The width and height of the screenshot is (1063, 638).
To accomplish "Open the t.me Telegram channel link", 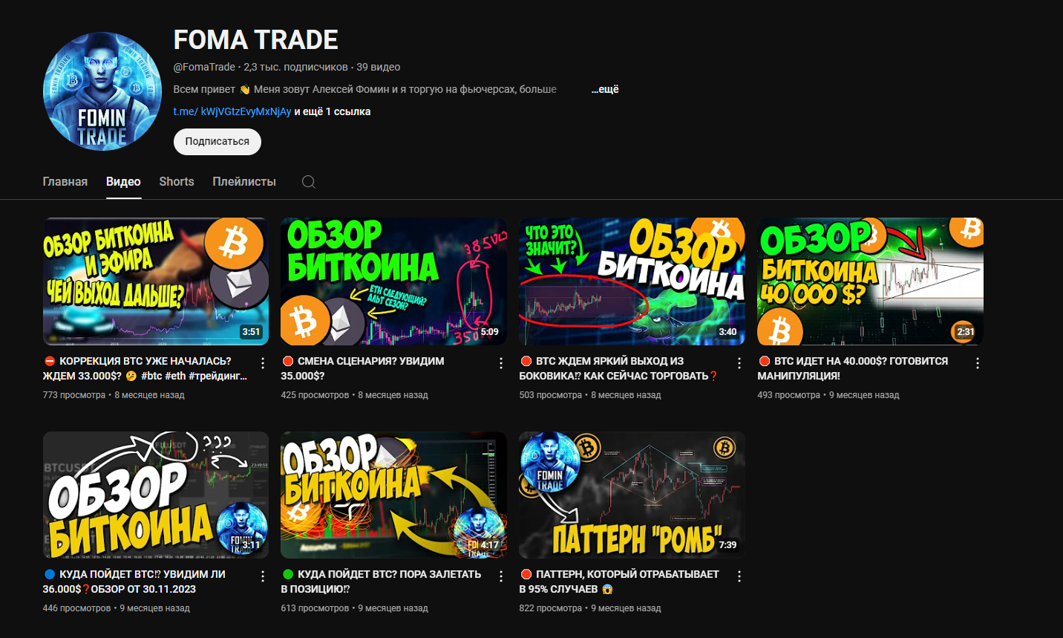I will click(232, 111).
